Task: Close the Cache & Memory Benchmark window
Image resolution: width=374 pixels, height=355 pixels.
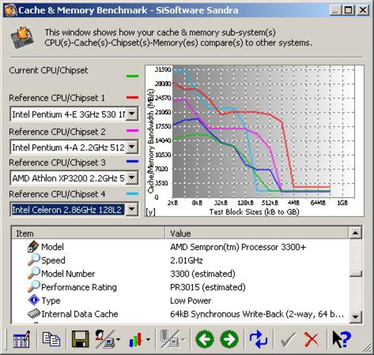Action: coord(362,10)
